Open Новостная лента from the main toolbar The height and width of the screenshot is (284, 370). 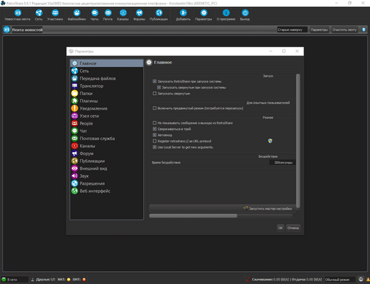[x=18, y=15]
